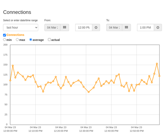The image size is (165, 133).
Task: Toggle the Connections series checkbox
Action: click(5, 35)
